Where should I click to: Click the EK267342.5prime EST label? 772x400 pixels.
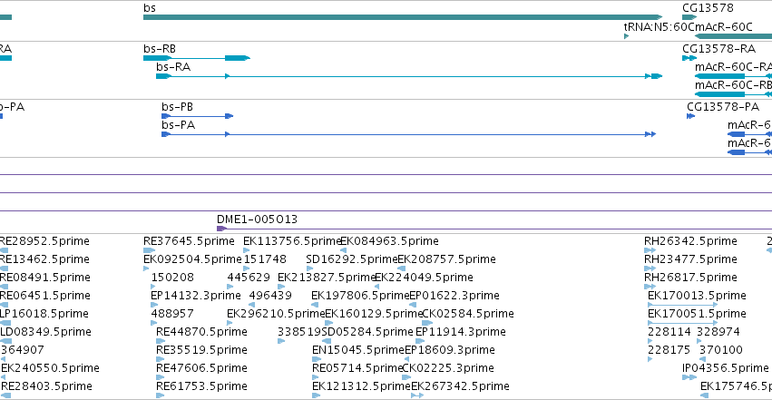pos(460,386)
